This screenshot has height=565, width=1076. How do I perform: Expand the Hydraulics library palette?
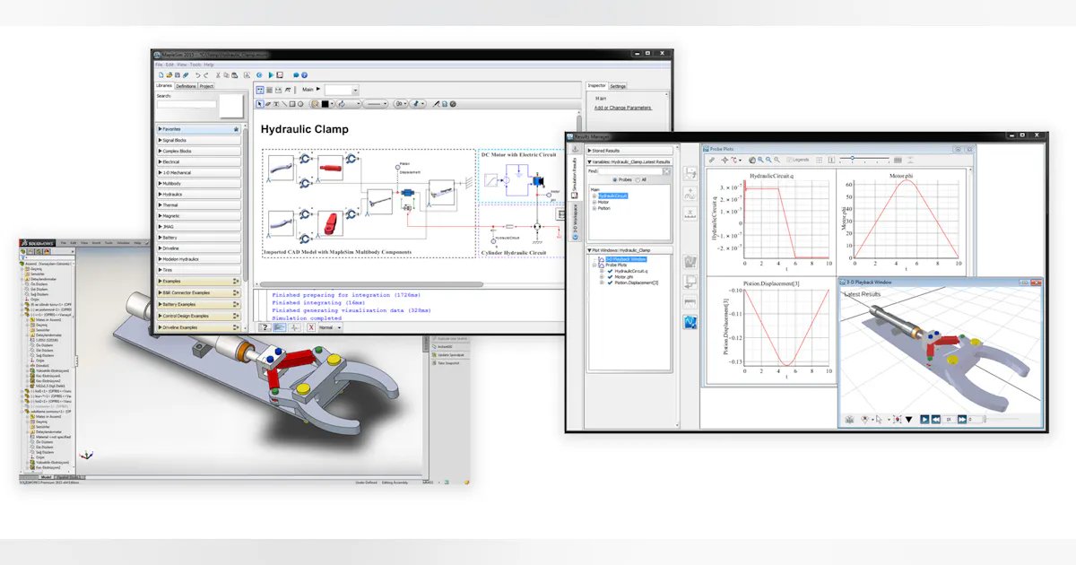[x=198, y=194]
